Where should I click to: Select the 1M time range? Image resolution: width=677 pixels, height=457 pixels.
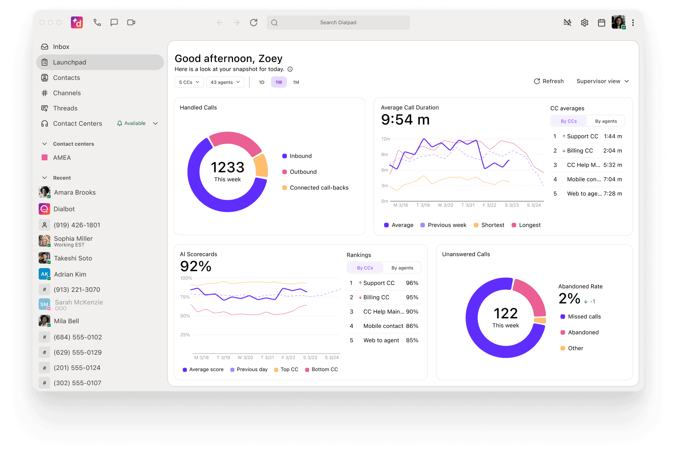[296, 82]
